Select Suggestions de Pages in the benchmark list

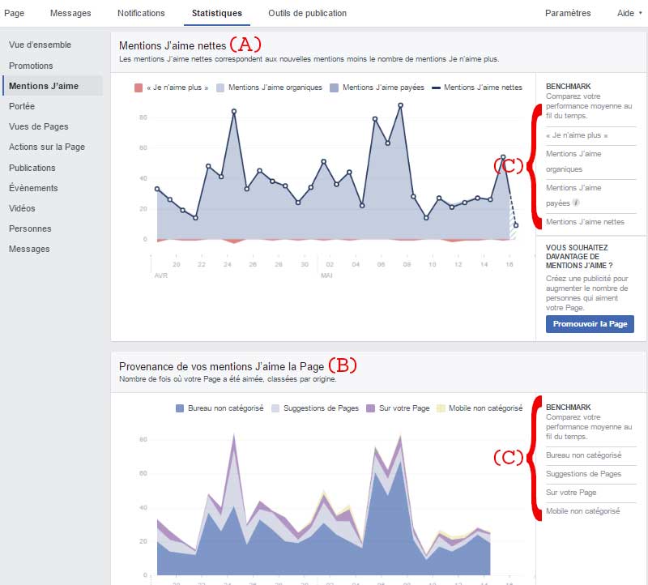(583, 474)
